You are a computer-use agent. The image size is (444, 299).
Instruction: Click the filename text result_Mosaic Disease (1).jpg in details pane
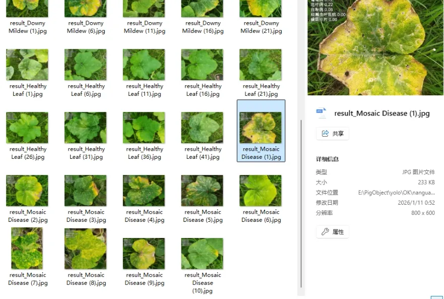pos(382,113)
